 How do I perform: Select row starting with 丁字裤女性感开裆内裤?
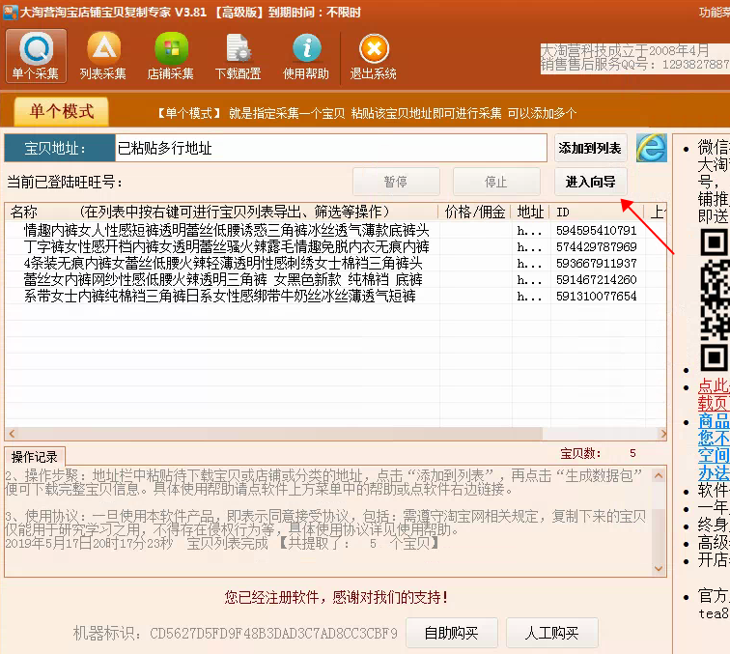(335, 246)
